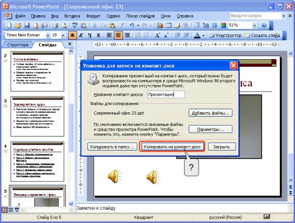Open the folder icon to open file

18,25
